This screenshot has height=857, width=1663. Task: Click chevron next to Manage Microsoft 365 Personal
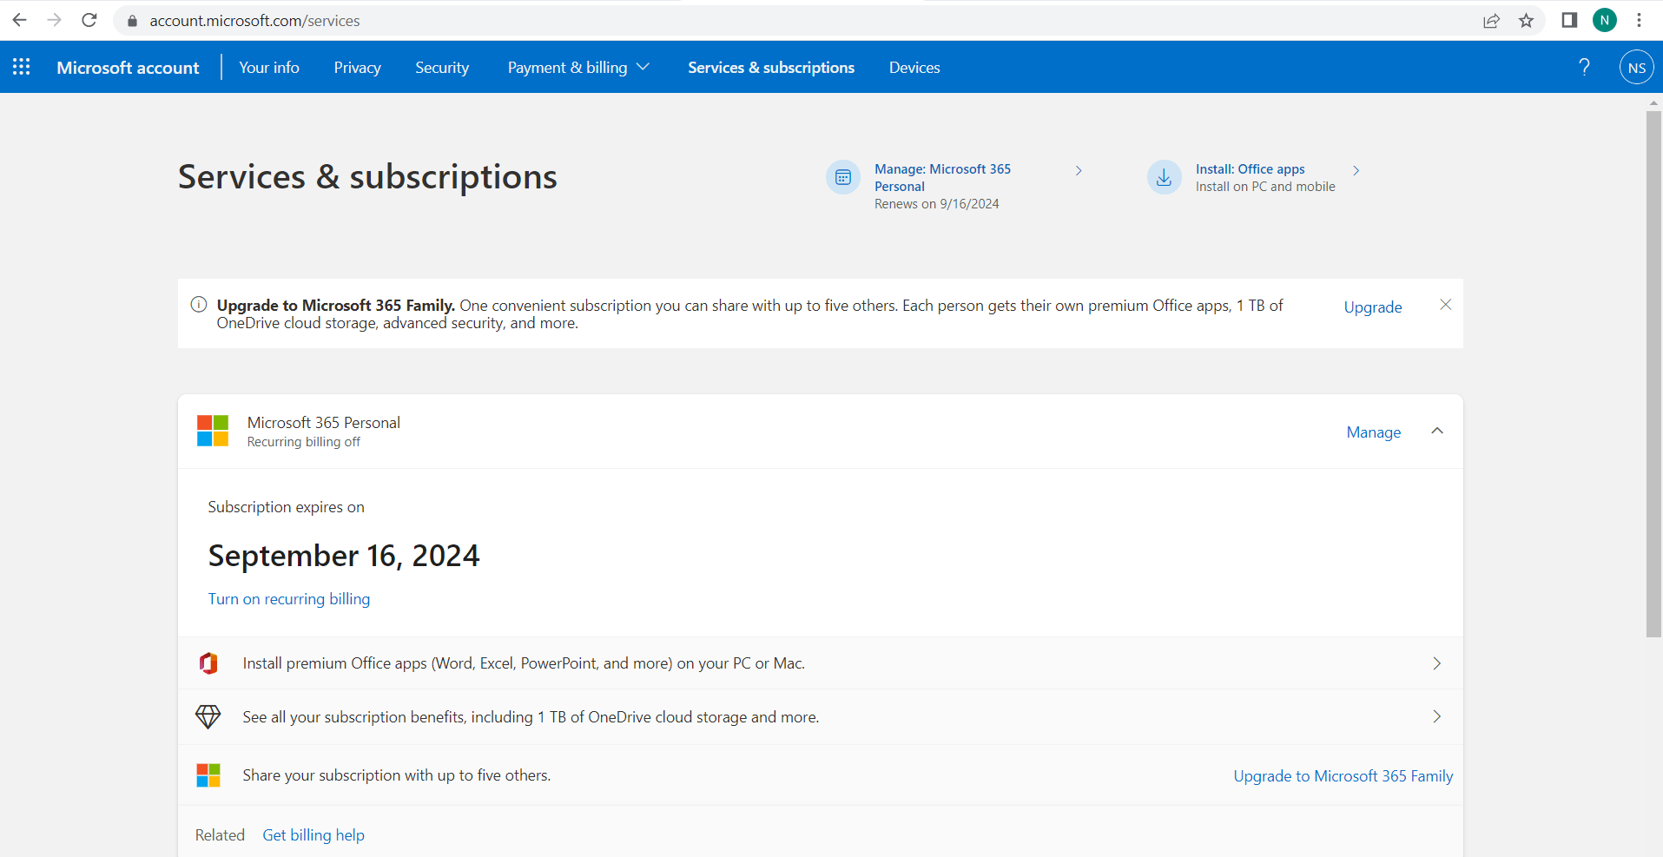tap(1079, 171)
